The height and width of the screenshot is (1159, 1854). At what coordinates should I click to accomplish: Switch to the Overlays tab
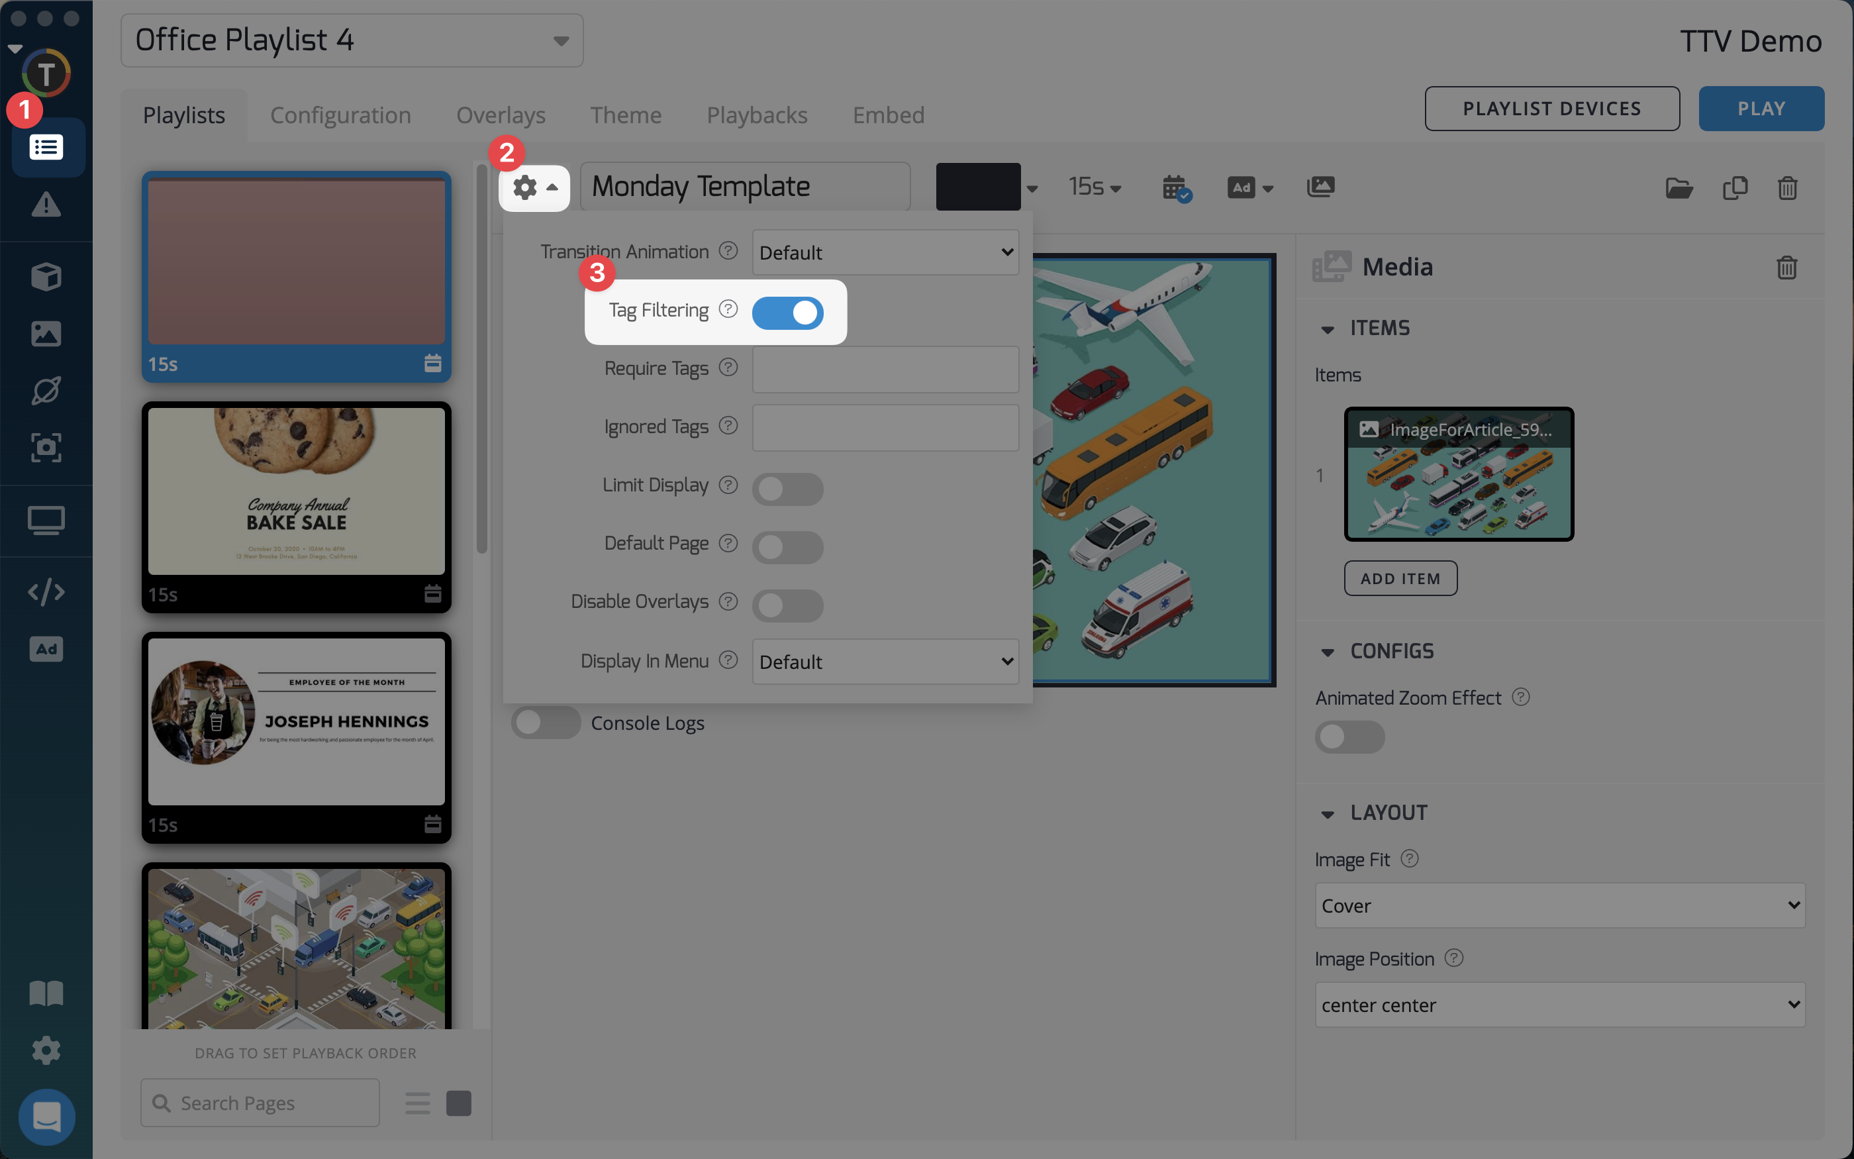tap(501, 115)
